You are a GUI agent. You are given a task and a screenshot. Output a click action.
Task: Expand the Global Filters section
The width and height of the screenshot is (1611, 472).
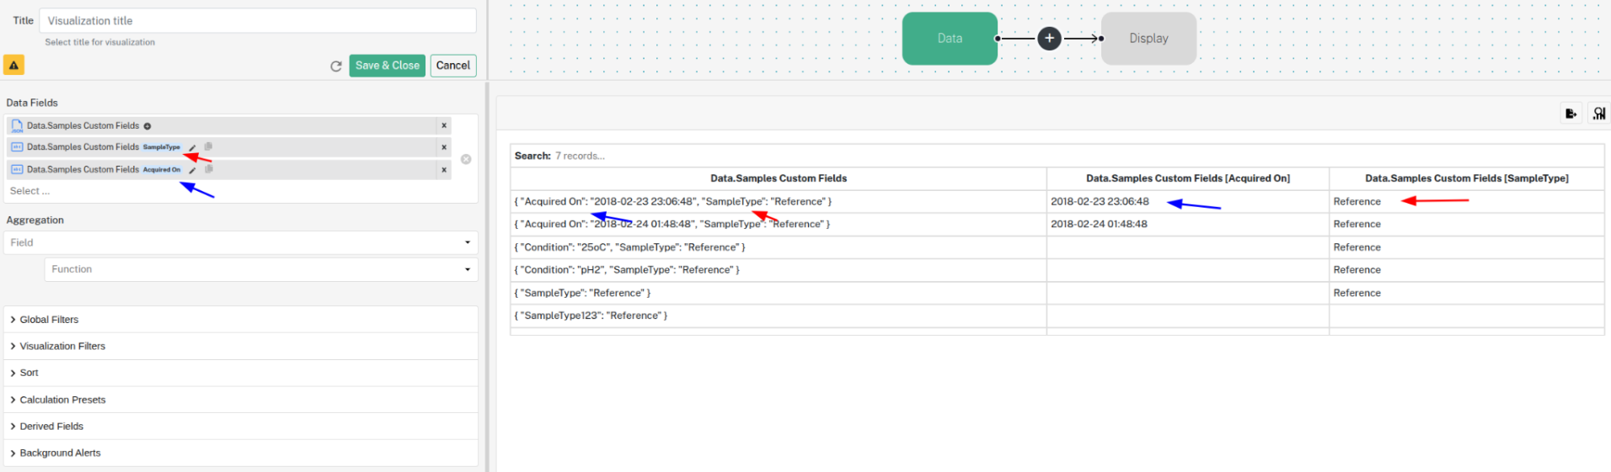(x=241, y=320)
